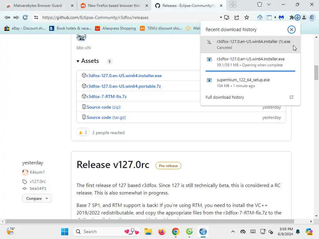Close the Malwarebytes Browser Guard tab
The image size is (319, 239).
[72, 6]
